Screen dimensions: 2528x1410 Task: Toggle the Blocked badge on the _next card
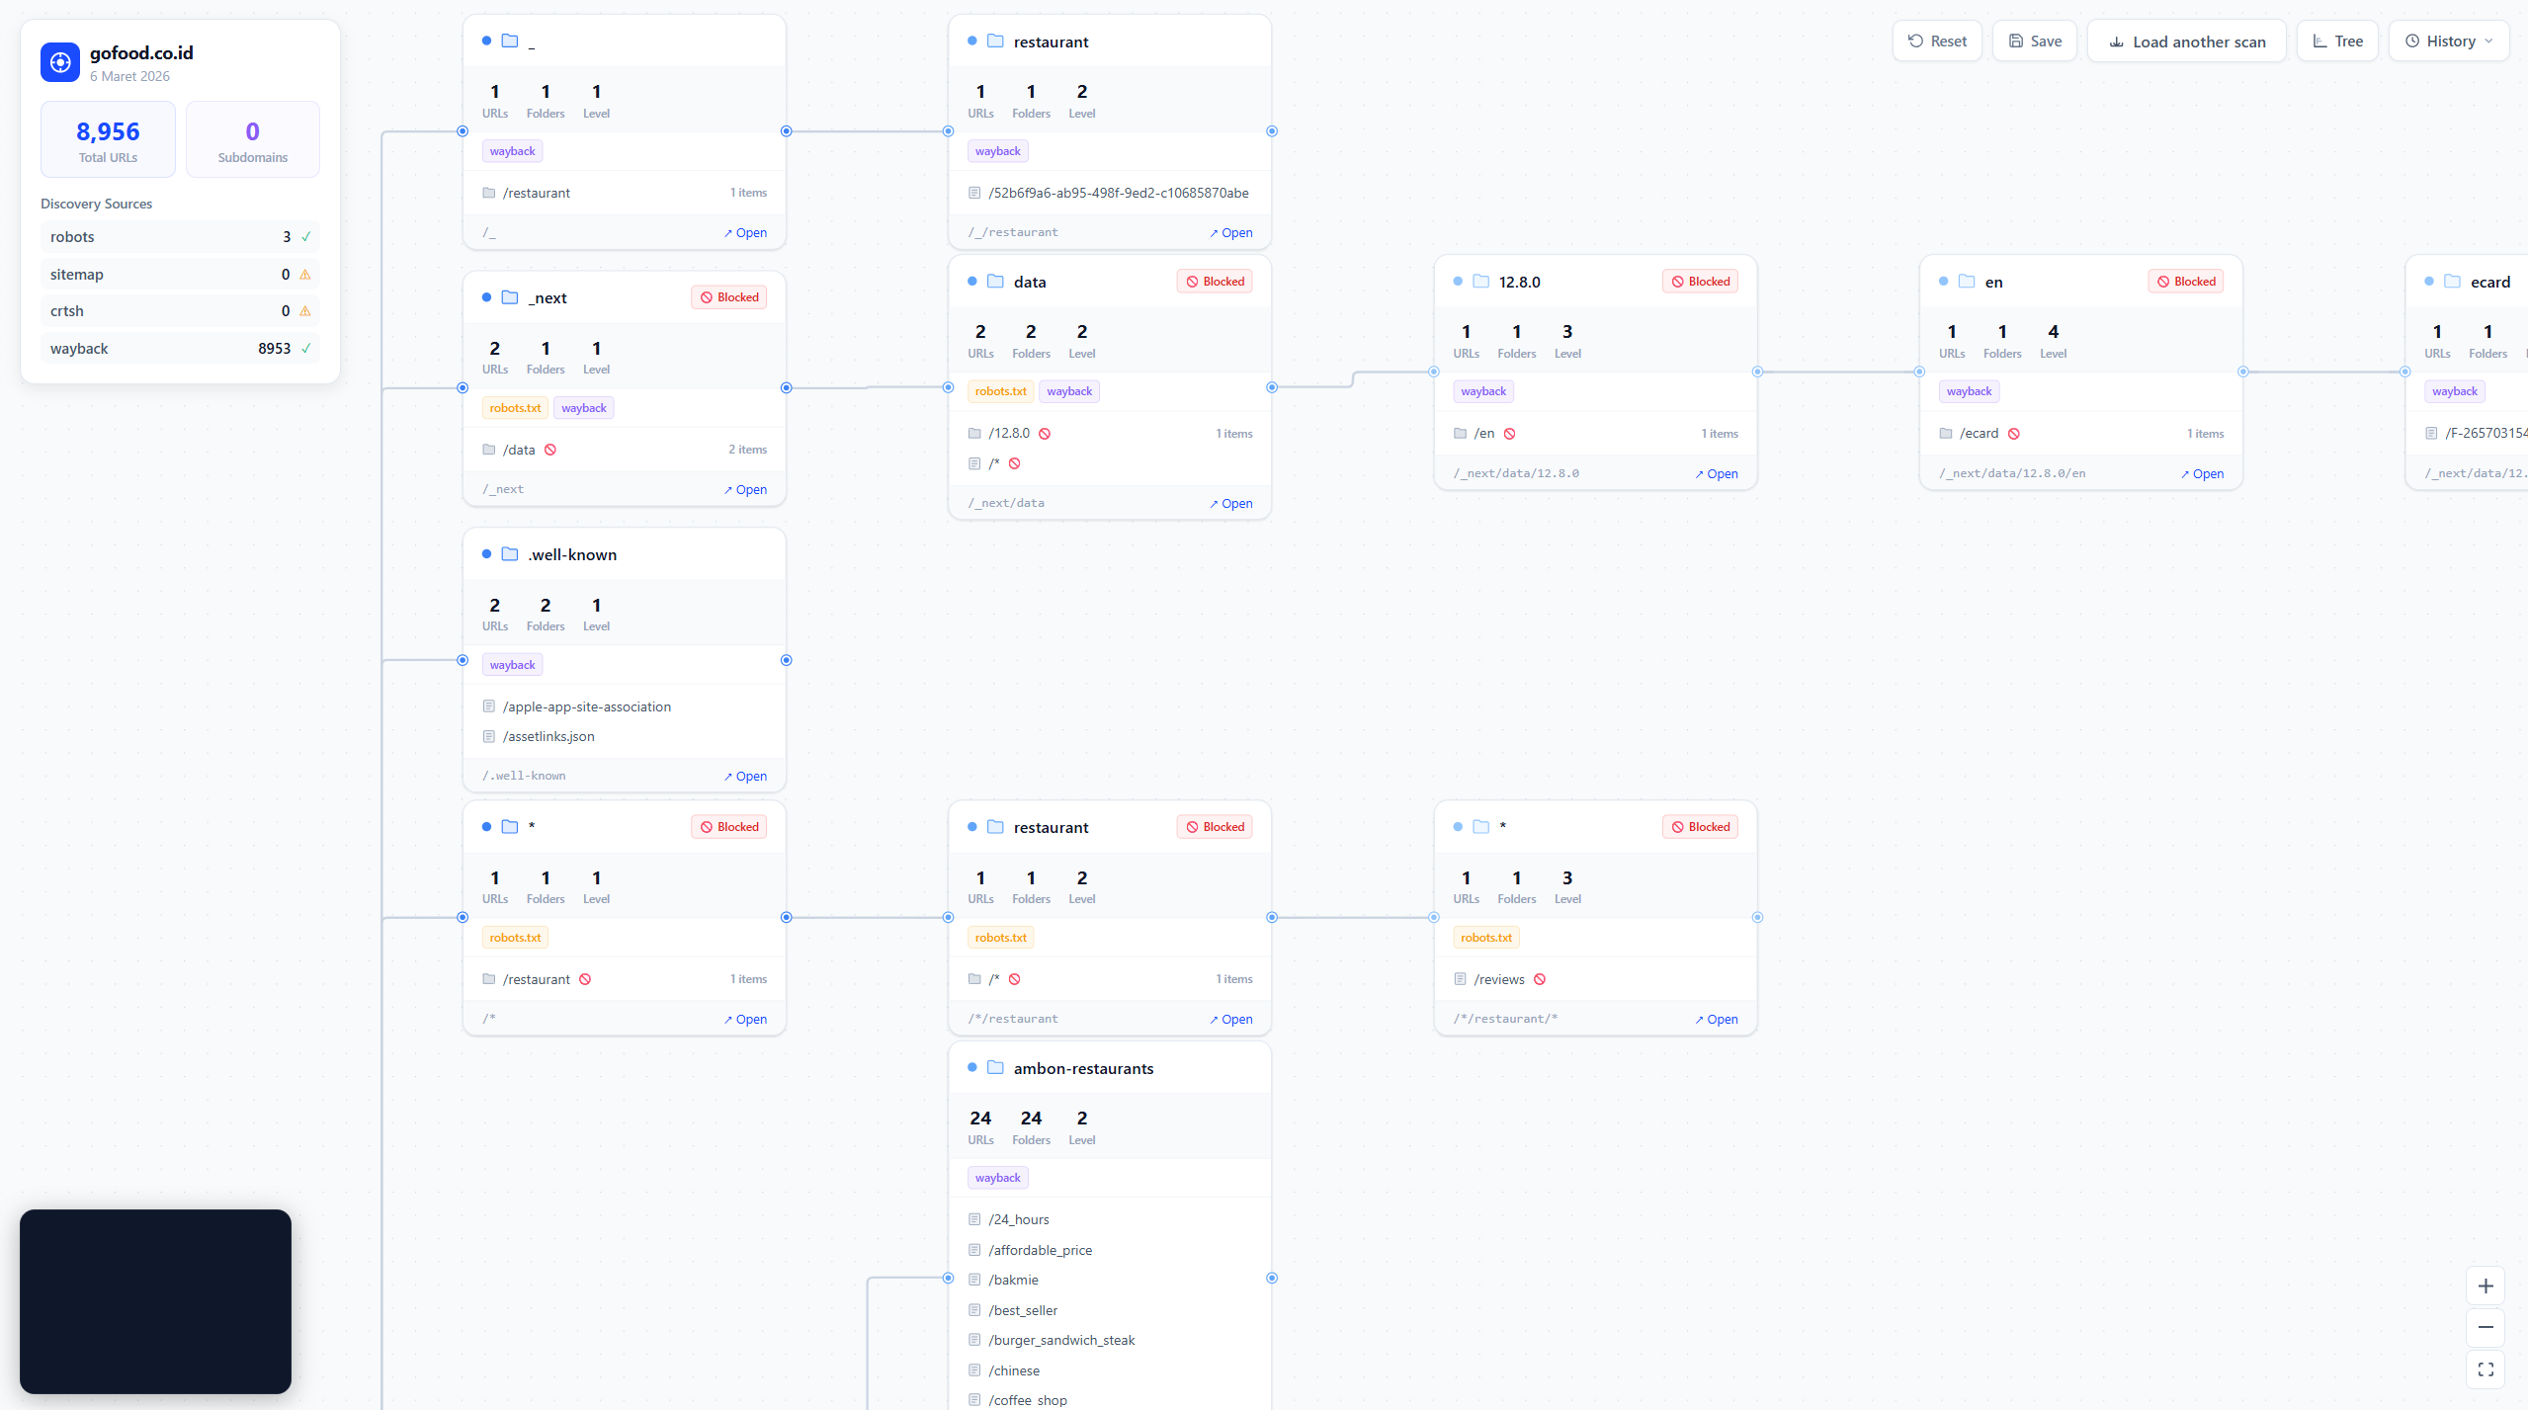tap(728, 296)
